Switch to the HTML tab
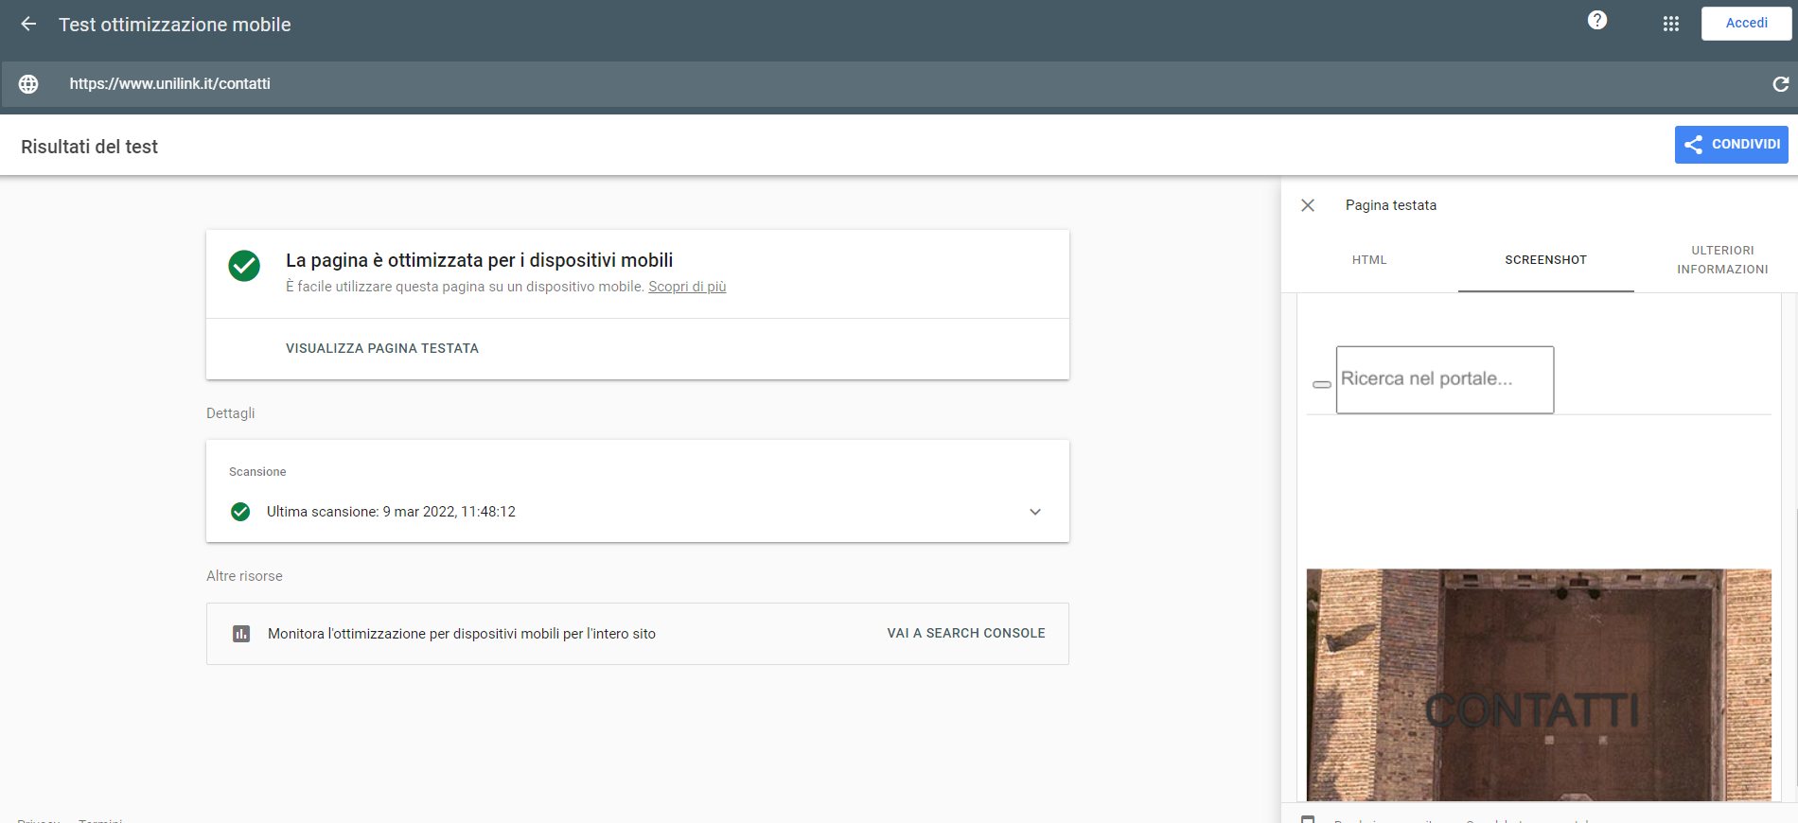 click(x=1369, y=260)
